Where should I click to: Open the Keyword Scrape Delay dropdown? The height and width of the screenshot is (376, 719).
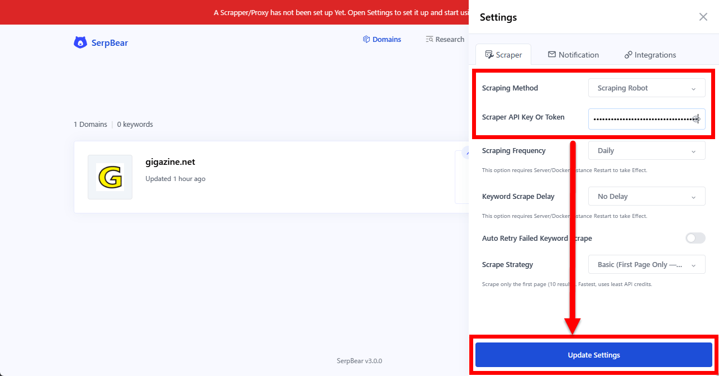pos(646,197)
